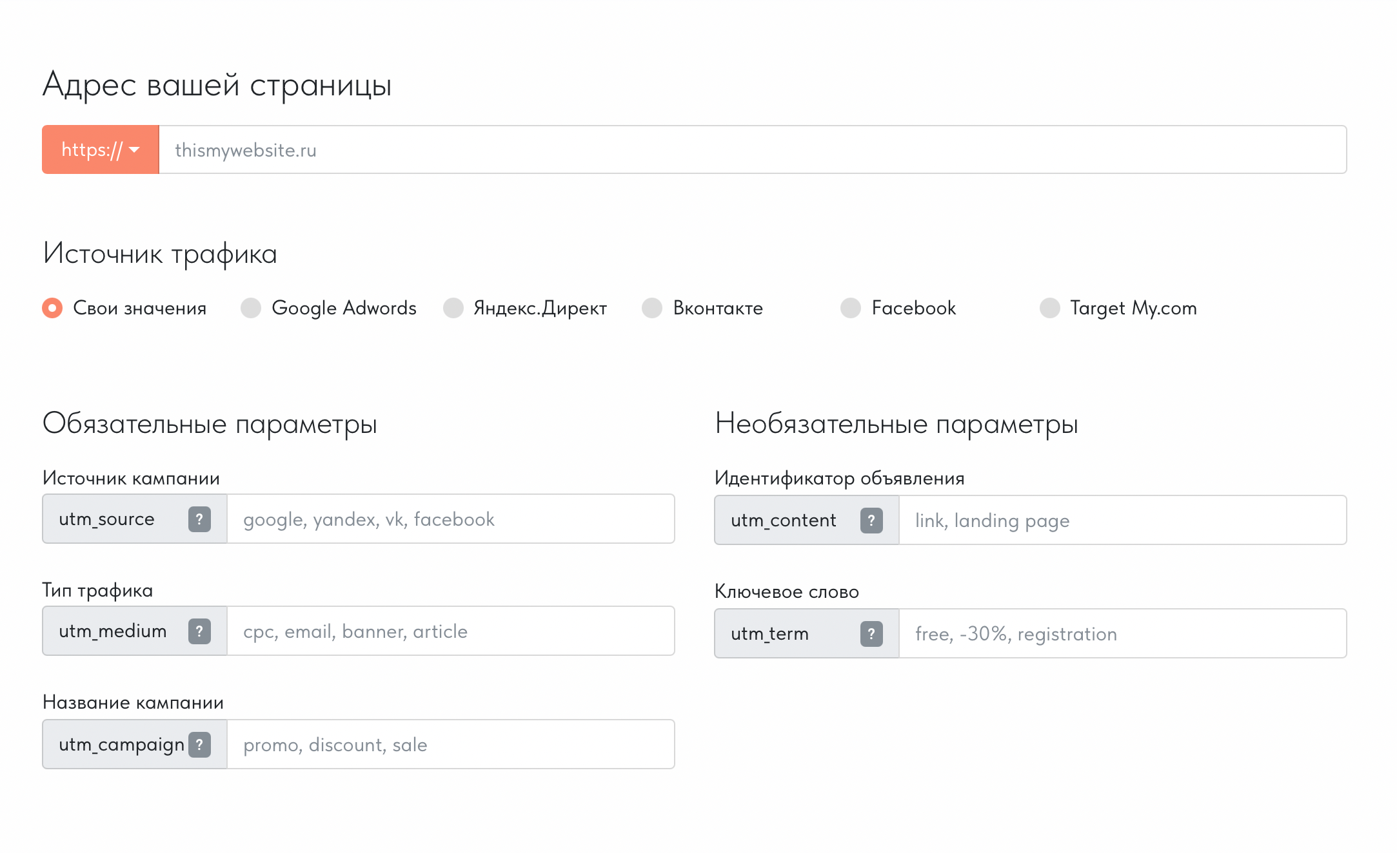Image resolution: width=1397 pixels, height=853 pixels.
Task: Select the Facebook radio option
Action: tap(851, 308)
